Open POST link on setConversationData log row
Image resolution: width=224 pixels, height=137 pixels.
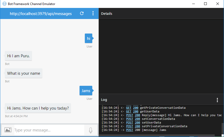129,119
